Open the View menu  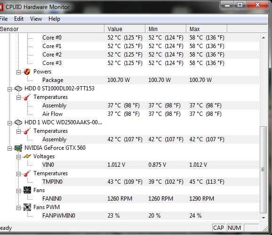pyautogui.click(x=36, y=19)
